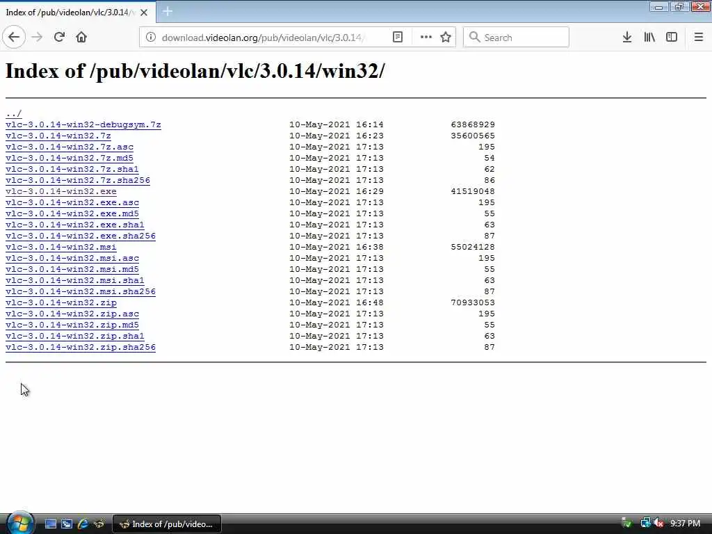Open the Firefox home page
This screenshot has height=534, width=712.
click(x=81, y=38)
